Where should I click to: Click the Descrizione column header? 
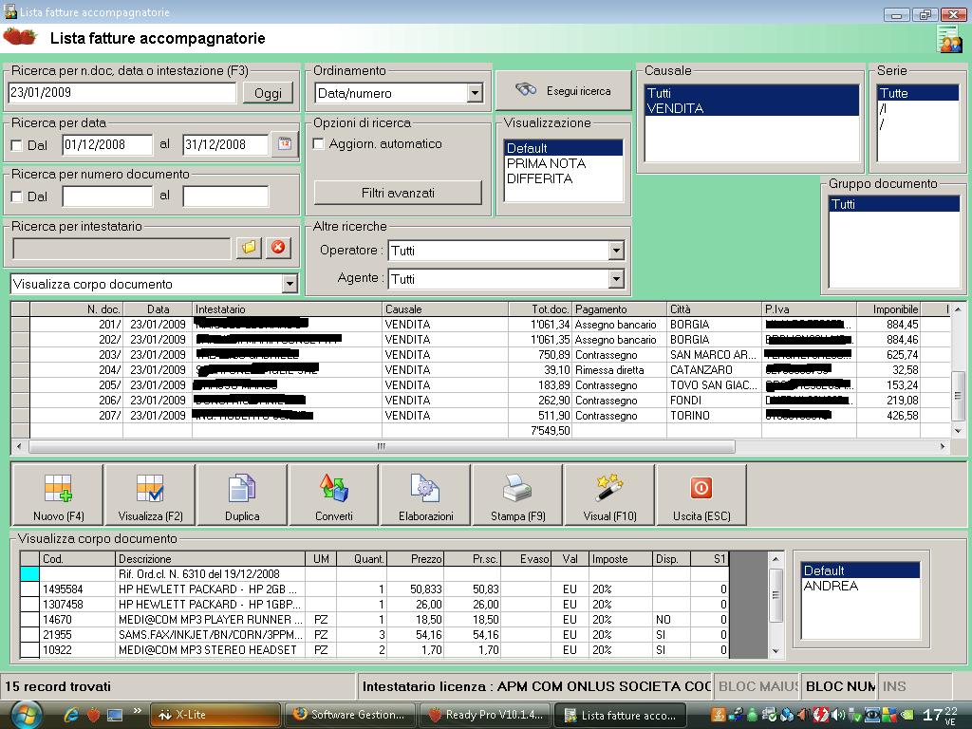coord(210,558)
